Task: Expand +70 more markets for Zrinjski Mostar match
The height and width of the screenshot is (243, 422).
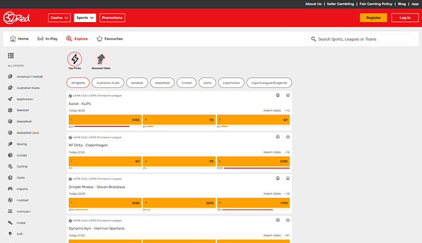Action: click(288, 194)
